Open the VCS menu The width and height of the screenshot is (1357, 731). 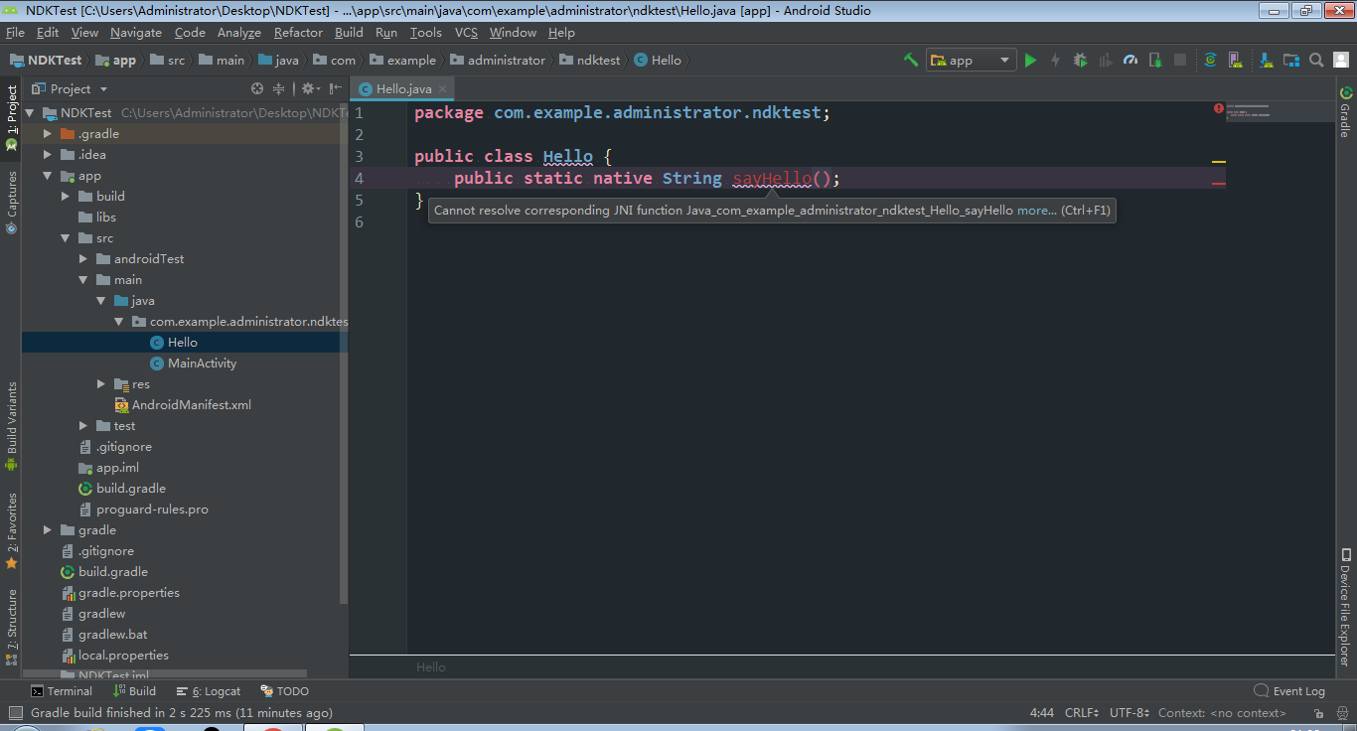(x=466, y=32)
